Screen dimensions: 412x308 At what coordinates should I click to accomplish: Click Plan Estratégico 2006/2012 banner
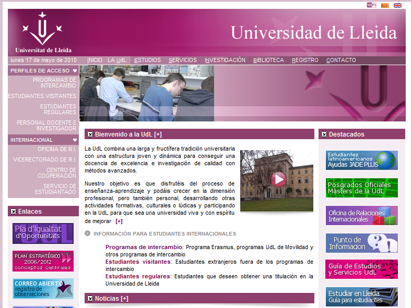click(43, 261)
